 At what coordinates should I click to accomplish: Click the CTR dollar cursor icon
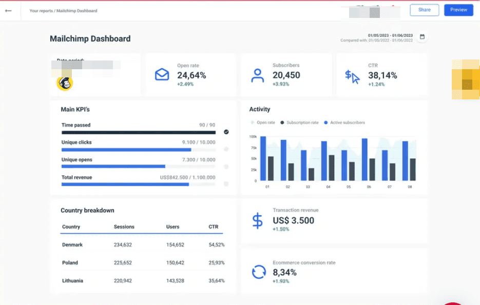[x=352, y=77]
